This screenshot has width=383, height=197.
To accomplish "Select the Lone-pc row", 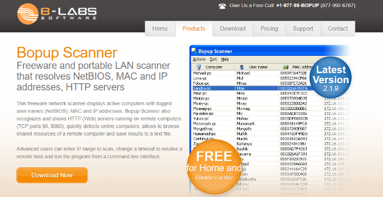I will pos(270,78).
